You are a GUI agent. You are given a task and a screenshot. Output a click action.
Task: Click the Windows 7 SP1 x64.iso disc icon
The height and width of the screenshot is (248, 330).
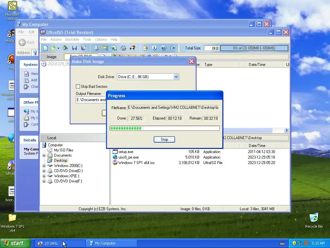pyautogui.click(x=115, y=163)
